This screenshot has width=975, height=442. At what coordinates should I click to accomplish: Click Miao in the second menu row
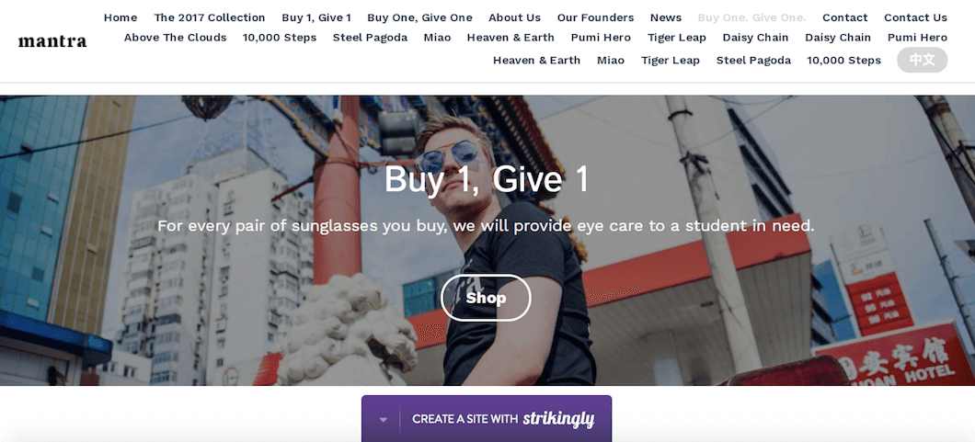click(437, 38)
